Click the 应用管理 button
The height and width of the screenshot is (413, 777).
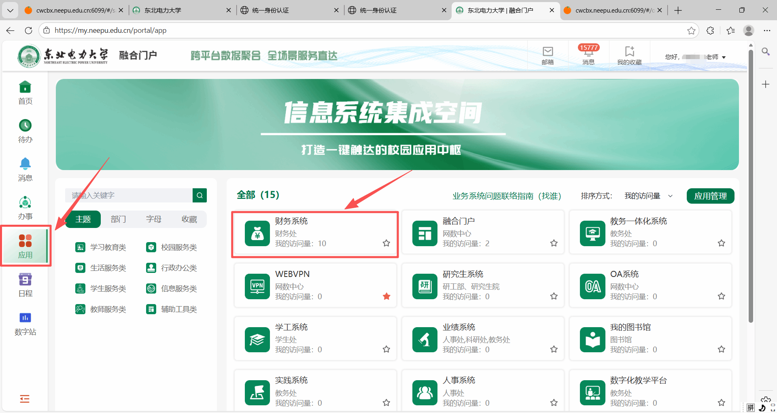click(x=710, y=196)
